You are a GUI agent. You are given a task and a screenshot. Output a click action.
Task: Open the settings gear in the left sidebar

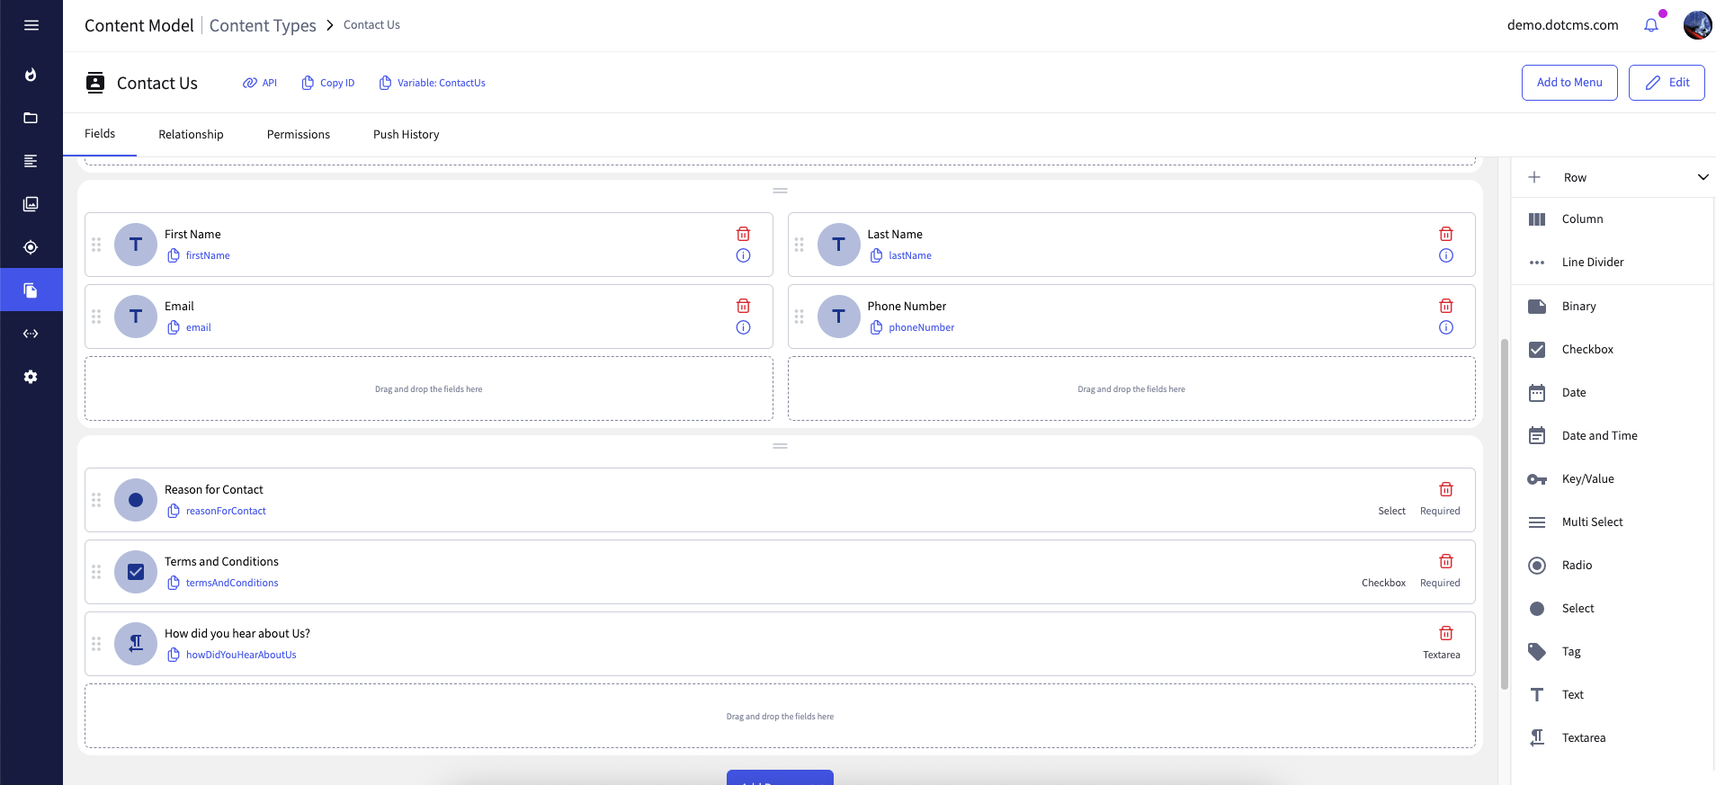tap(31, 377)
